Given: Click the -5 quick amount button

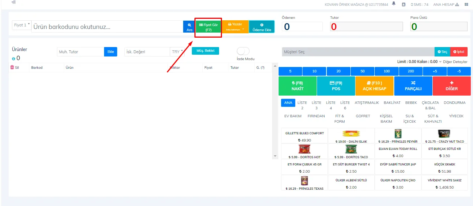Looking at the screenshot, I should click(x=459, y=71).
